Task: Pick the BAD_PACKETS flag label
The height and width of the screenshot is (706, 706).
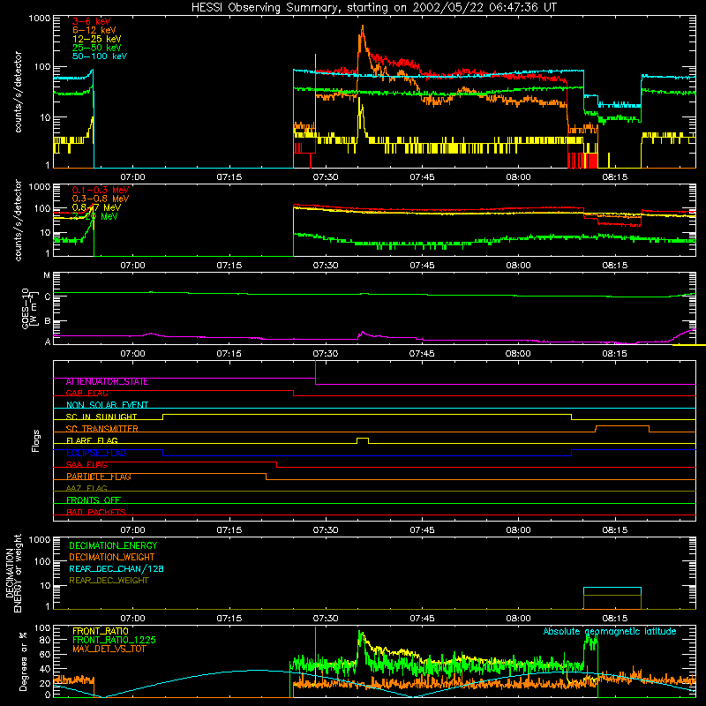Action: pos(96,512)
